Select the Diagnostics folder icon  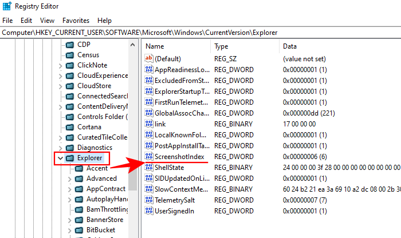(x=70, y=148)
